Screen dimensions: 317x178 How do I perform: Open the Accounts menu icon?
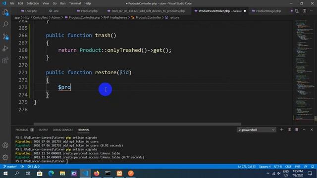tap(5, 145)
